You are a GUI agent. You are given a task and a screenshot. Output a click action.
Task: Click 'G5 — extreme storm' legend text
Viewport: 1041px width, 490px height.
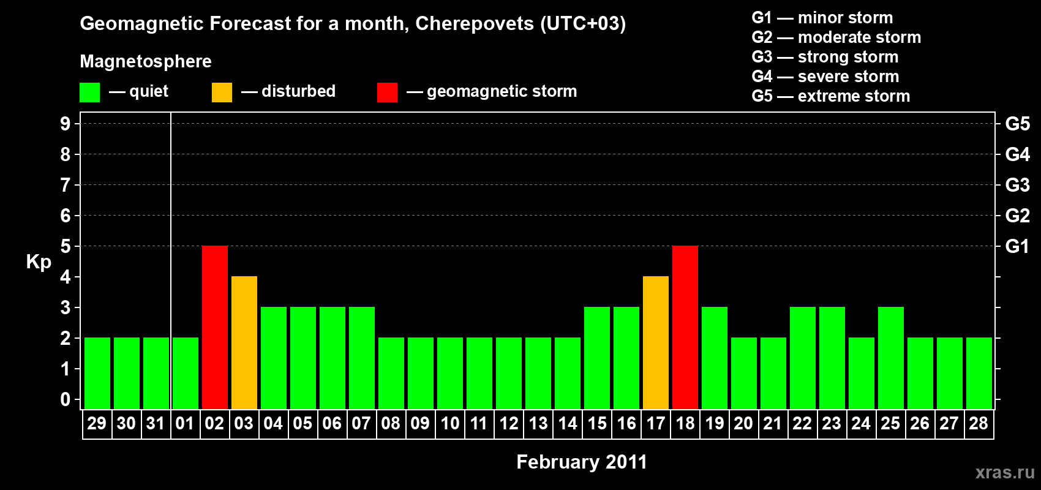point(831,96)
